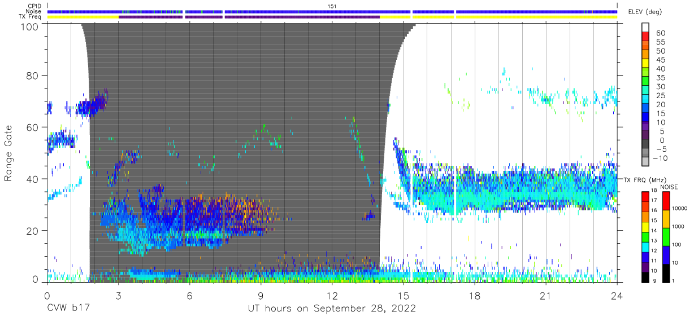Click the CPID value '151'
This screenshot has width=694, height=320.
click(x=332, y=6)
